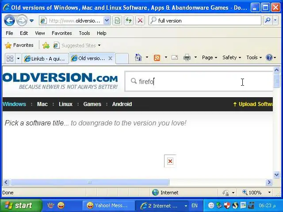This screenshot has height=212, width=283.
Task: Click the RSS feeds icon
Action: [x=157, y=58]
